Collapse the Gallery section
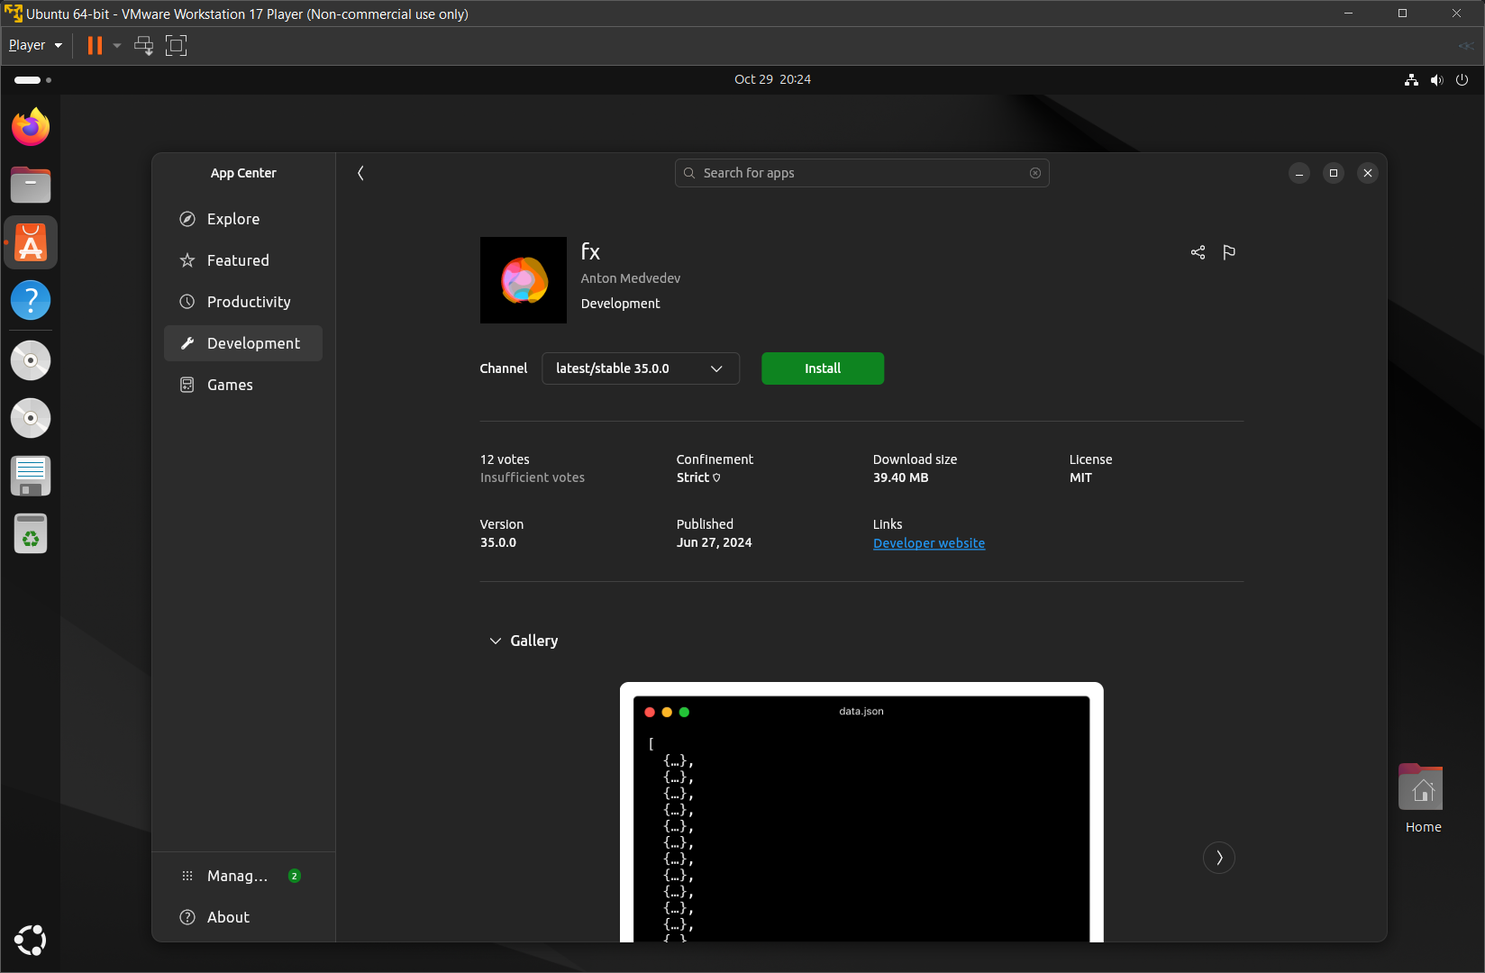1485x973 pixels. 524,641
